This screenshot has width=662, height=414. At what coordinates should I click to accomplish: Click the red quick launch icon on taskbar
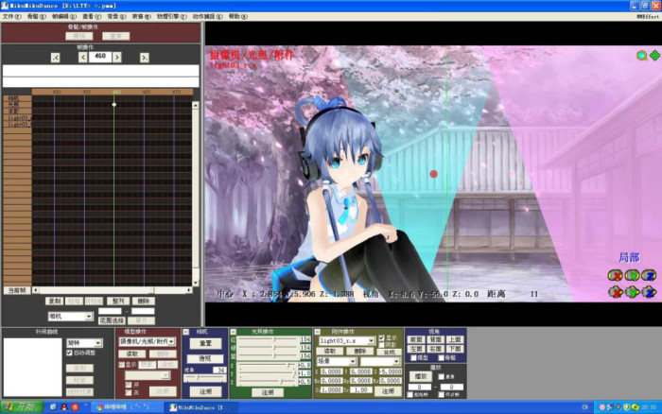click(75, 407)
